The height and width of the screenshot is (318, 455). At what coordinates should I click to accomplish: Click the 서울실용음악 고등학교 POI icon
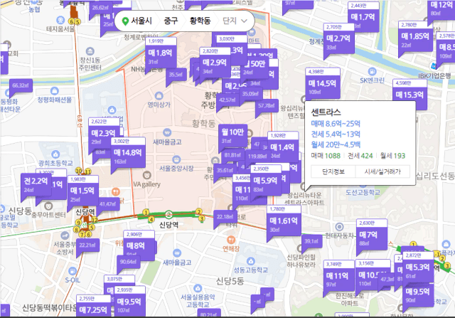[198, 288]
